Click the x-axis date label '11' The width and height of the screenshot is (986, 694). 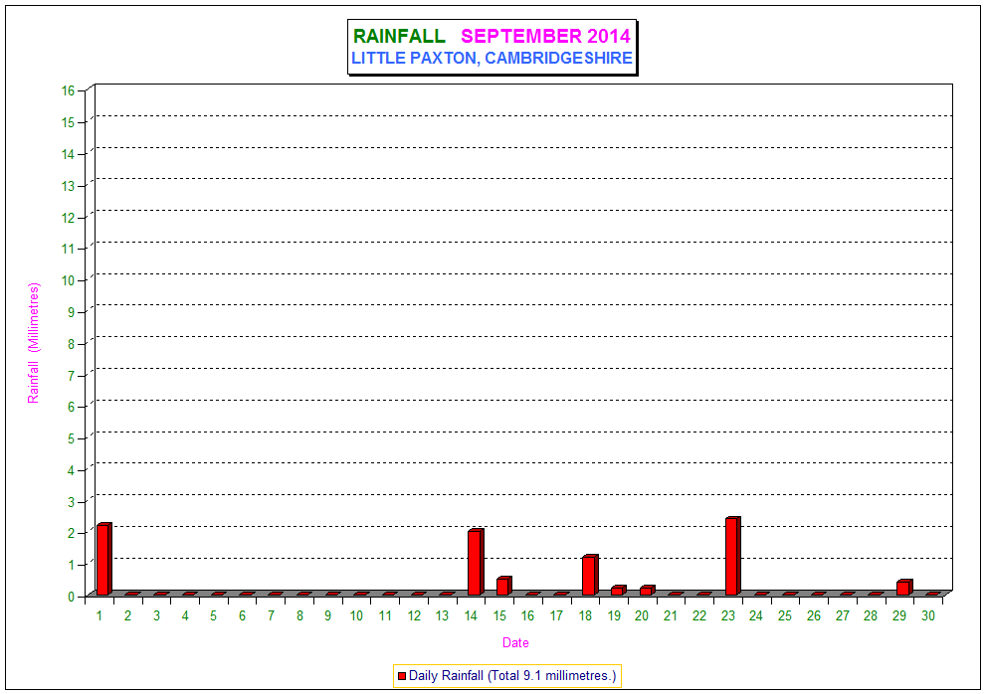coord(385,616)
